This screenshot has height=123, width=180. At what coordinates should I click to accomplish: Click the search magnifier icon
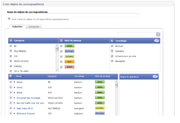[x=158, y=34]
